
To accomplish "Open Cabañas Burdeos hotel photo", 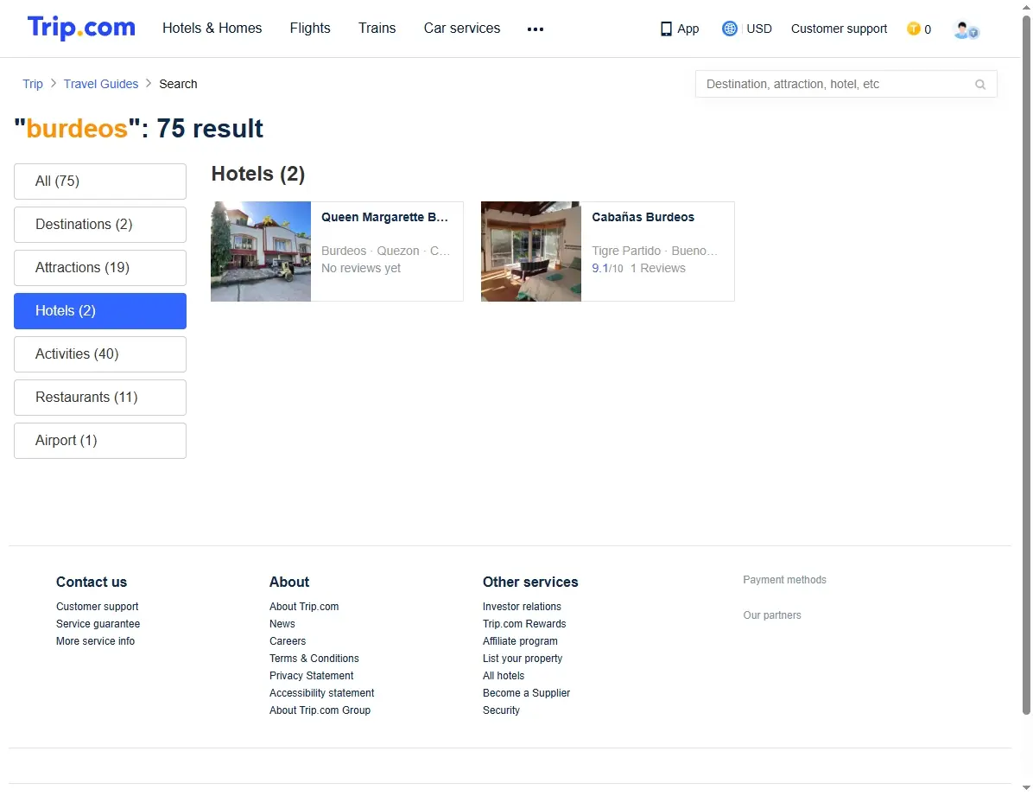I will click(x=531, y=252).
